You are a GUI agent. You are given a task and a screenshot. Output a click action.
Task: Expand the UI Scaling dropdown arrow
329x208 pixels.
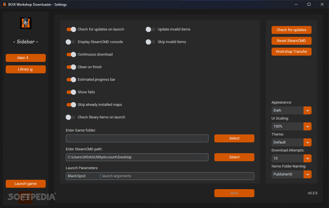[x=308, y=126]
